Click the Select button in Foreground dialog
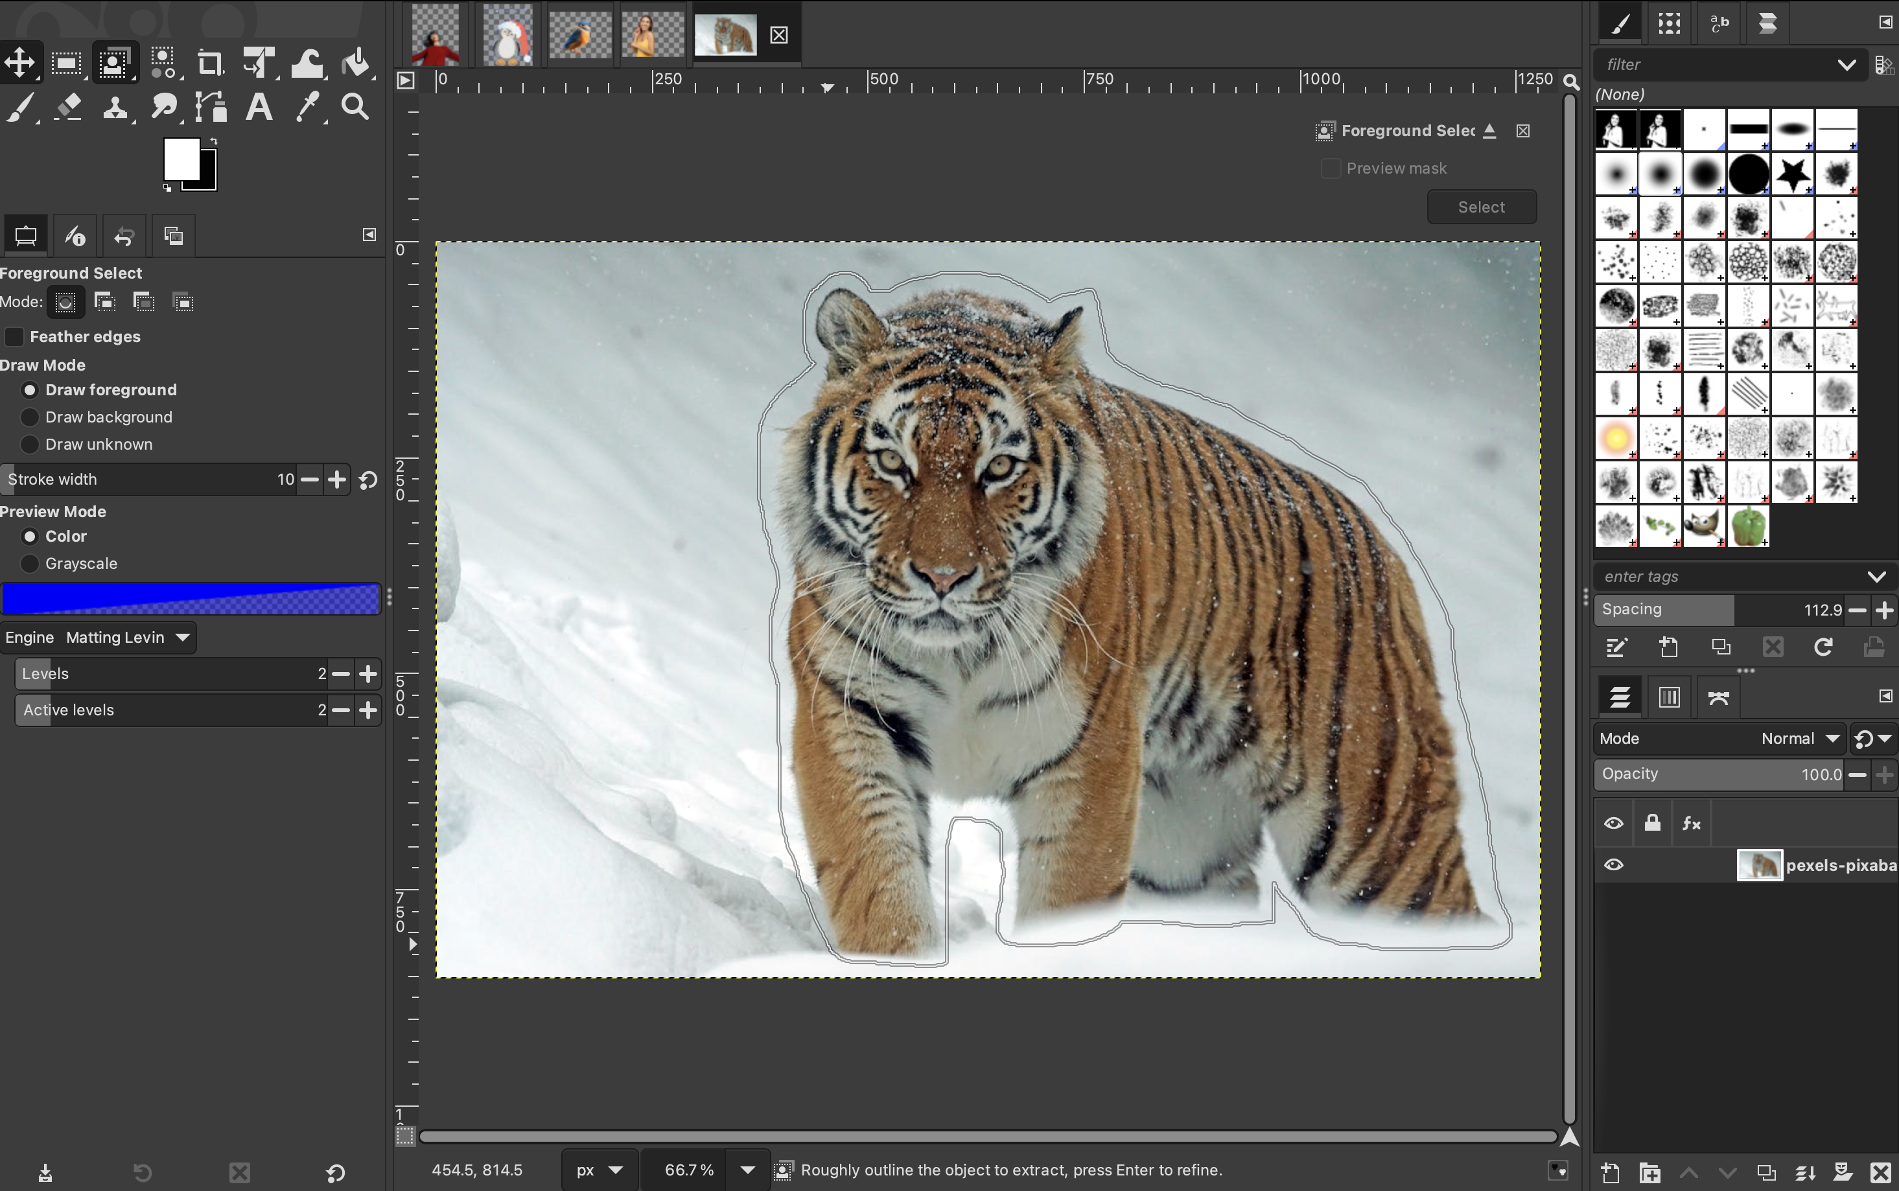This screenshot has width=1899, height=1191. (x=1481, y=206)
